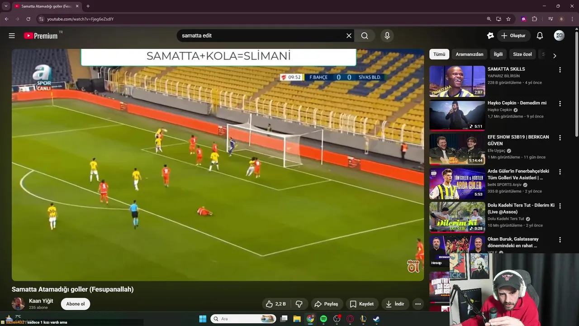Select the Aramanızdan filter chip
The image size is (579, 326).
pos(470,54)
